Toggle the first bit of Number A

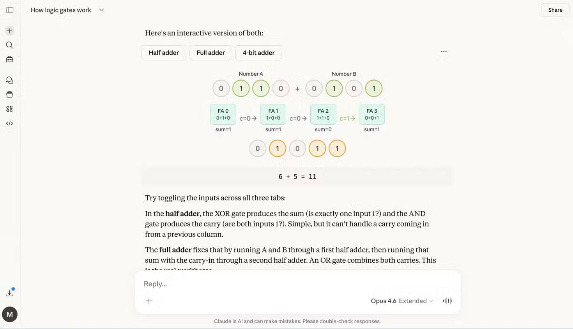(221, 88)
